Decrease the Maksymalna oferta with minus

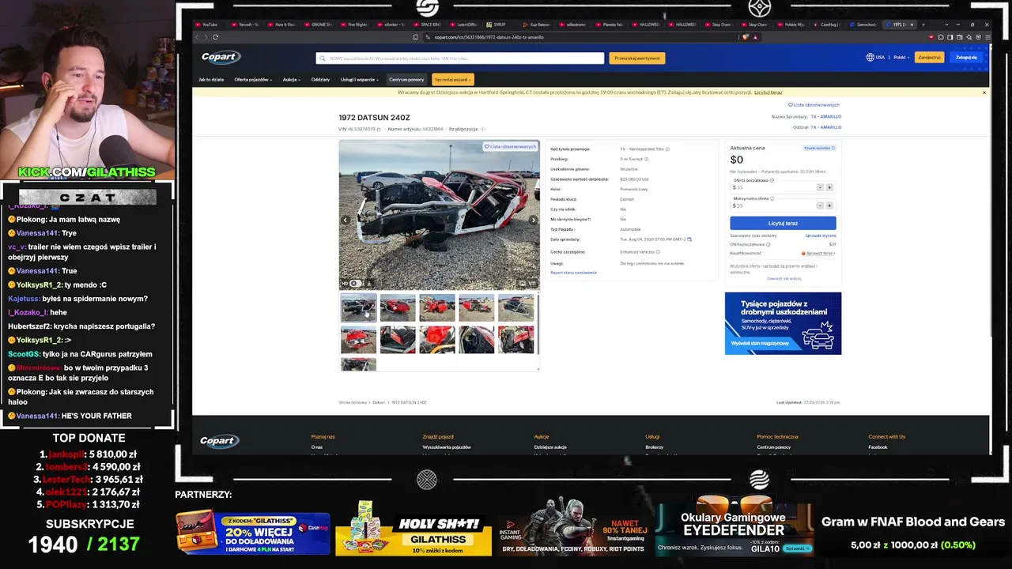(820, 205)
